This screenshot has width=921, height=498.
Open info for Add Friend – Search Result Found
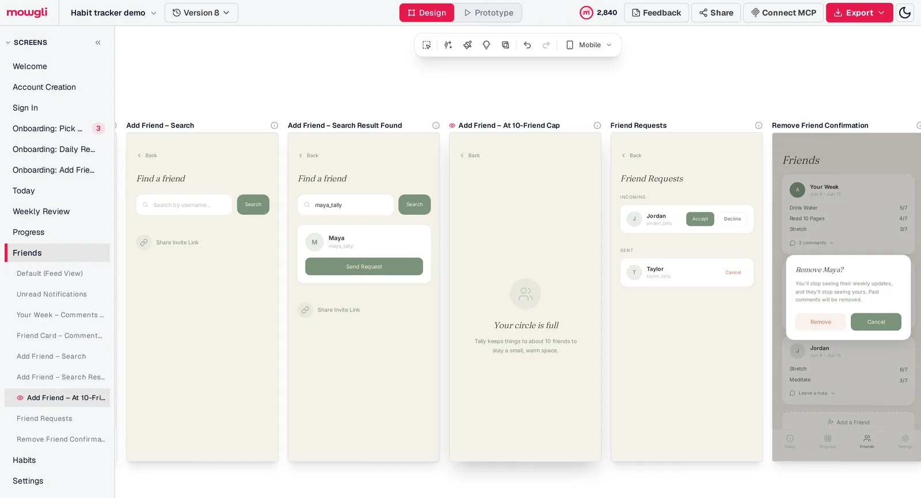point(436,126)
